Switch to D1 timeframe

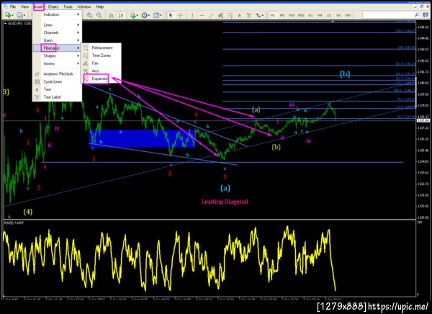coord(329,15)
